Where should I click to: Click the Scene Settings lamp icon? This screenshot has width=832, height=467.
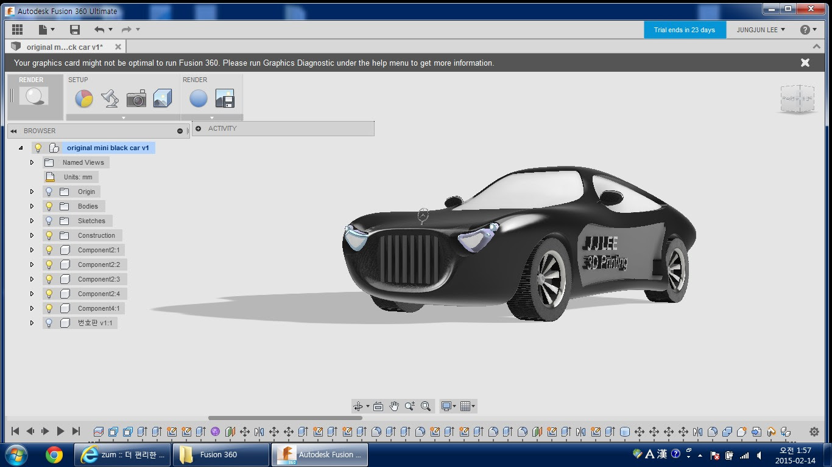click(x=110, y=99)
